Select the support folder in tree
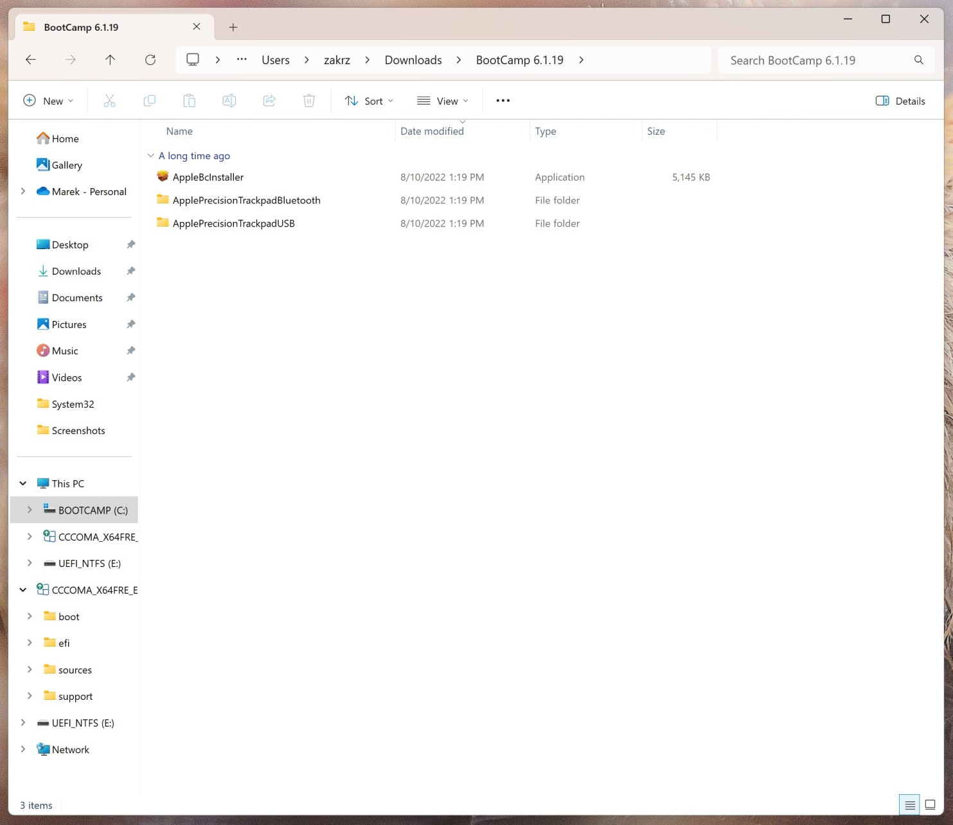Viewport: 953px width, 825px height. [75, 696]
